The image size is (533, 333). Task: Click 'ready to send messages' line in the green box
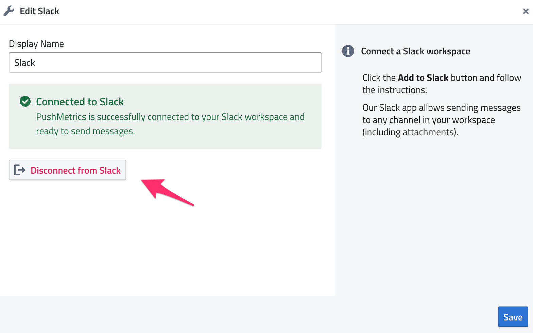point(85,131)
